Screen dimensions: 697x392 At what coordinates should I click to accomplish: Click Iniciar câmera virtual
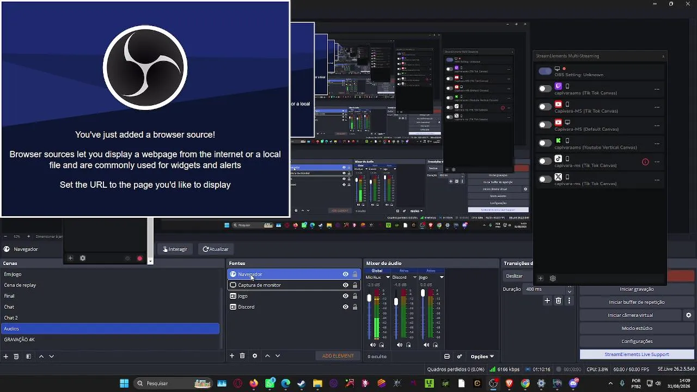click(631, 315)
